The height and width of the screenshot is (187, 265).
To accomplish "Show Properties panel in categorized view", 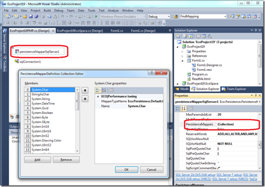I will coord(178,108).
